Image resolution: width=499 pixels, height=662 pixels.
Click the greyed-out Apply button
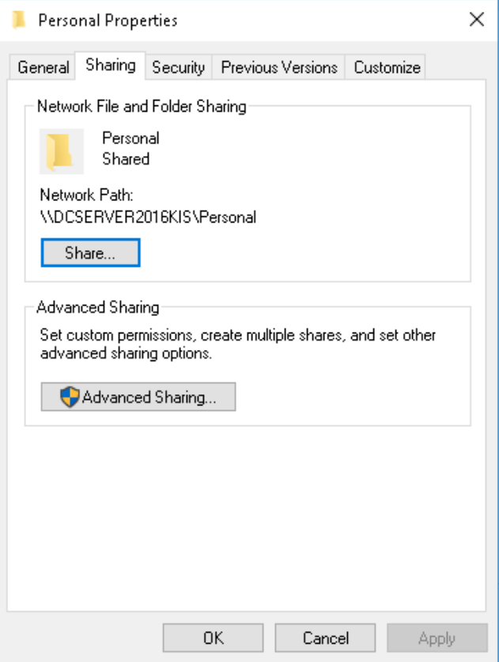pos(437,637)
